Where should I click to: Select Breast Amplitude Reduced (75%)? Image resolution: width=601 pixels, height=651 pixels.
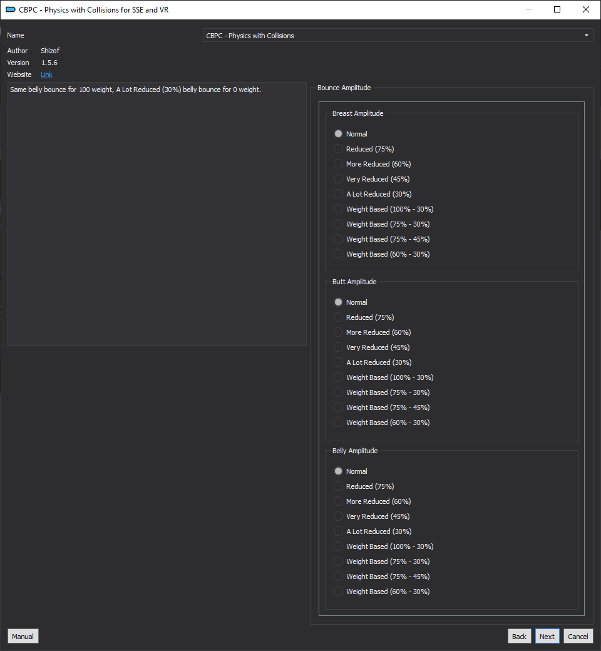point(364,149)
